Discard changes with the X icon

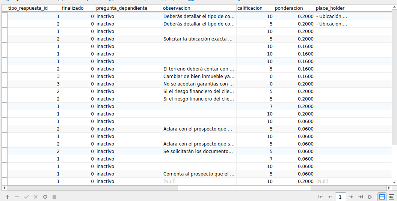coord(36,197)
